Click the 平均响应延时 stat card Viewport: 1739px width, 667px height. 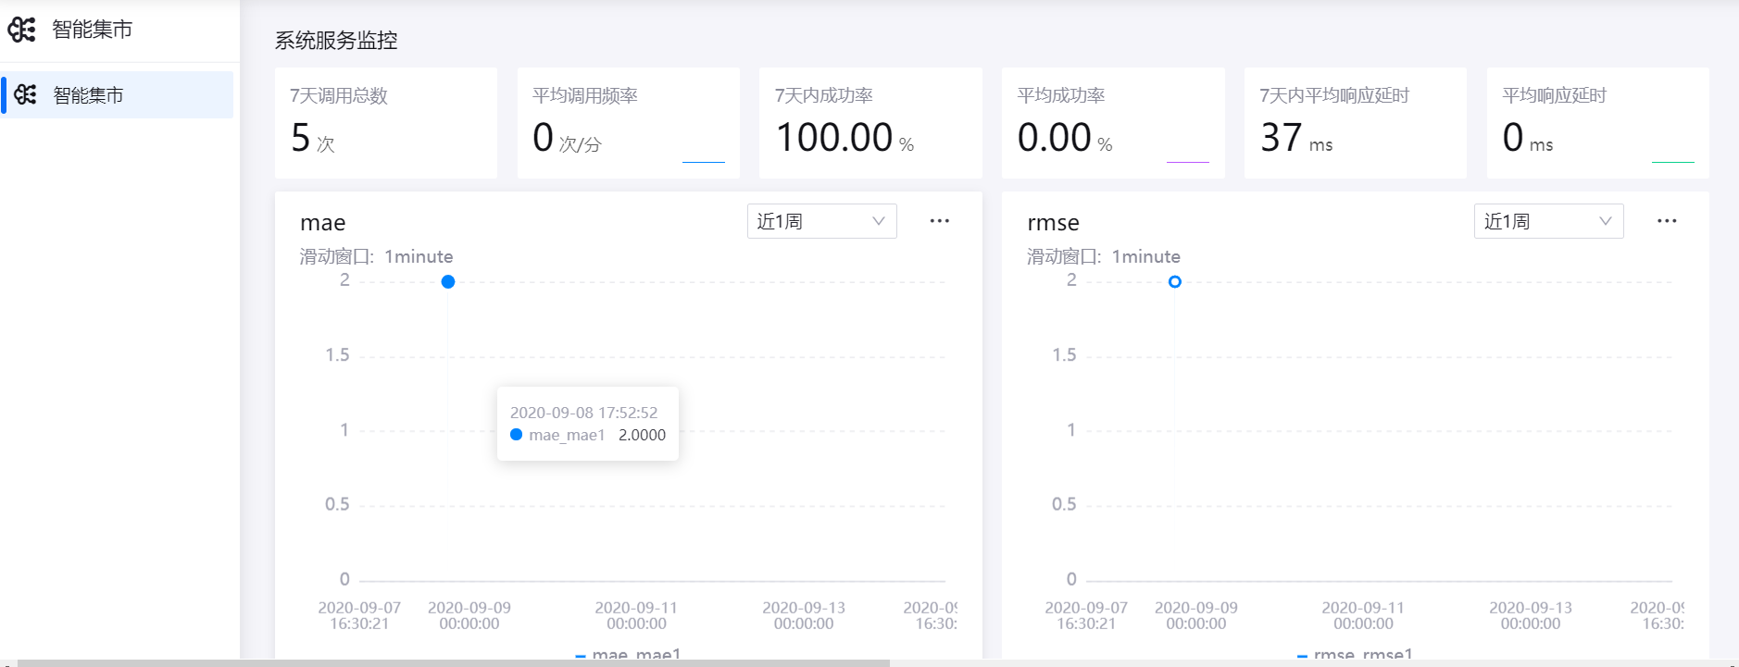[1597, 122]
